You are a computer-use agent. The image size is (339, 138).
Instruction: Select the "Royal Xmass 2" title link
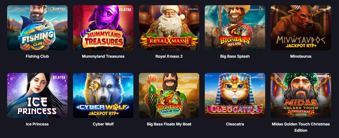[169, 56]
